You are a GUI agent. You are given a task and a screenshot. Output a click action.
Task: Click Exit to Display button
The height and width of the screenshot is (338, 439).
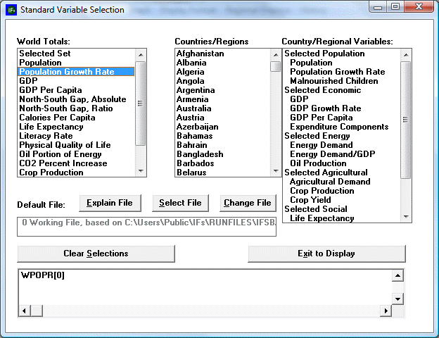[x=326, y=254]
